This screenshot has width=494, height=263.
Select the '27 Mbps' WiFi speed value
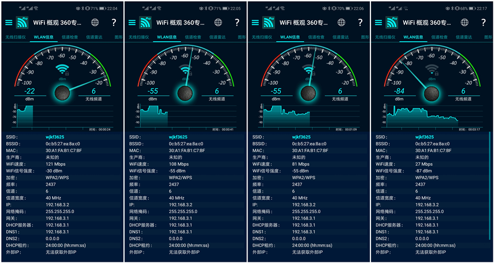424,164
